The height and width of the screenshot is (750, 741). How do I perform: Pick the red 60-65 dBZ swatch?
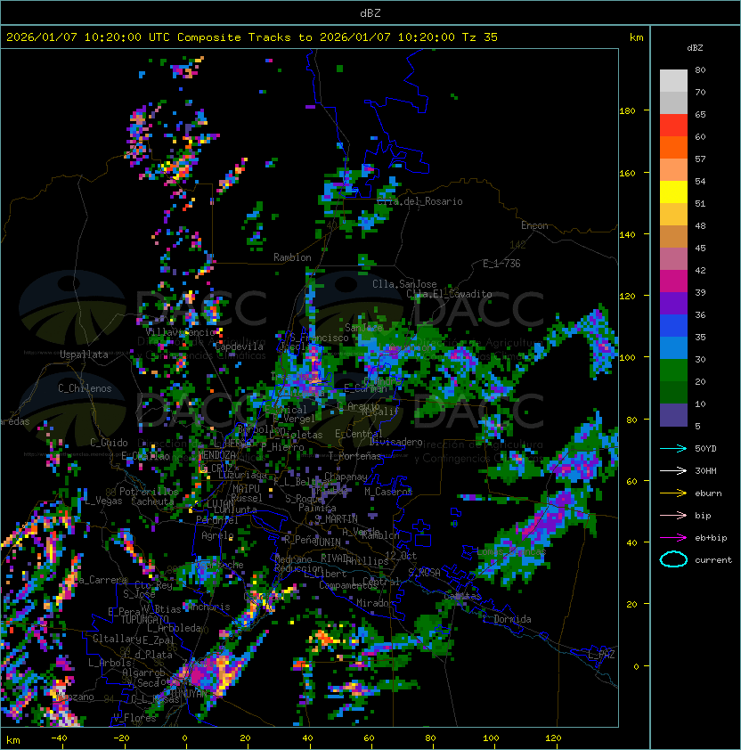[x=673, y=125]
